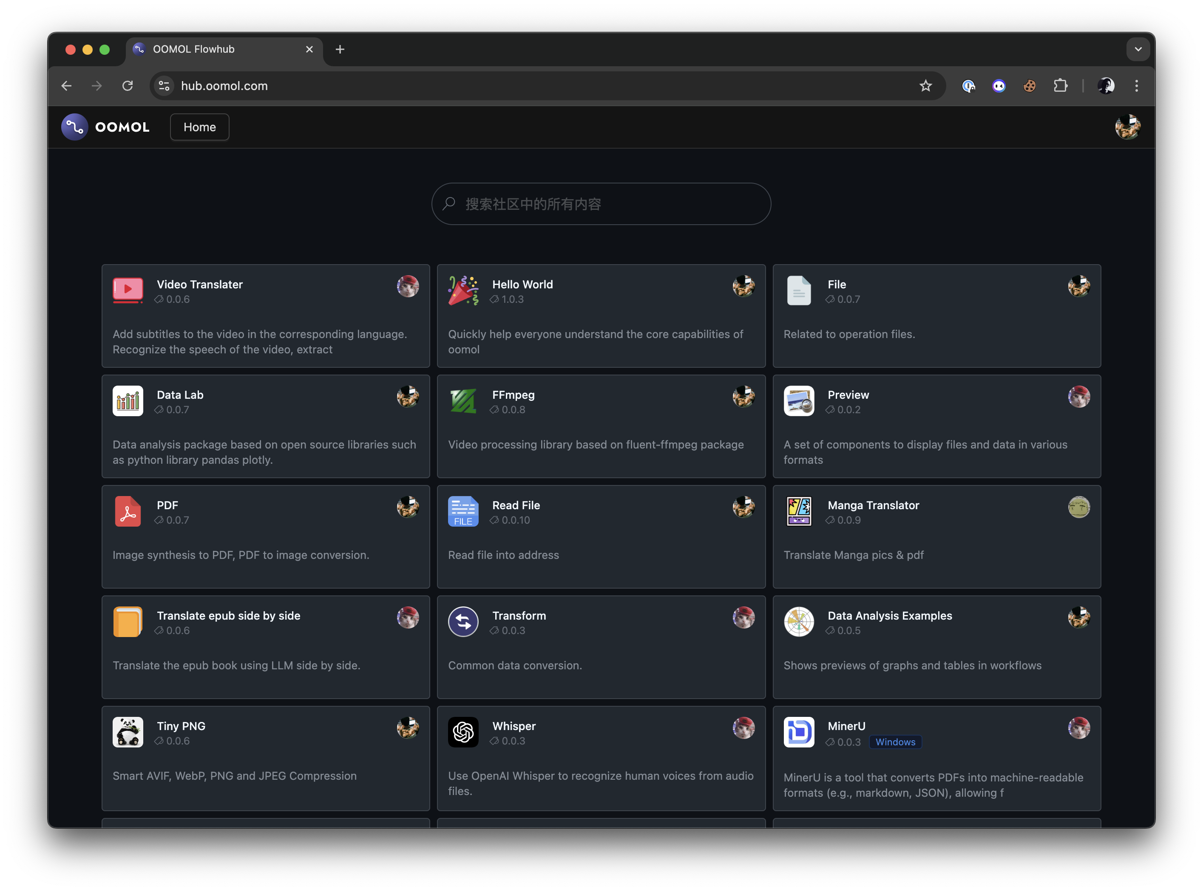Click the MinerU blue logo icon
The image size is (1203, 891).
point(799,732)
